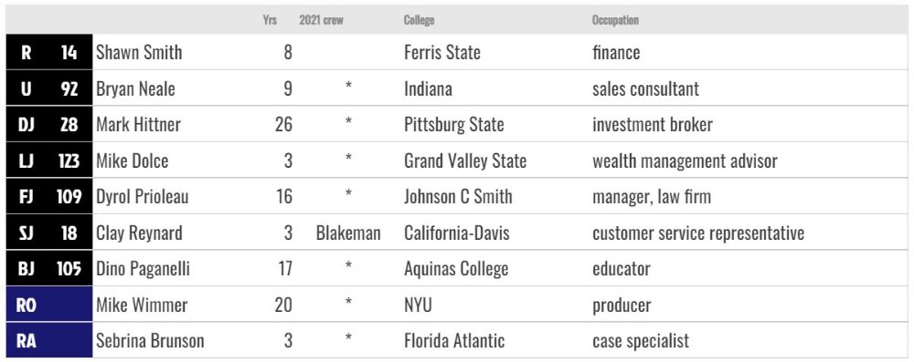The height and width of the screenshot is (362, 914).
Task: Select the customer service representative occupation text
Action: pos(698,233)
